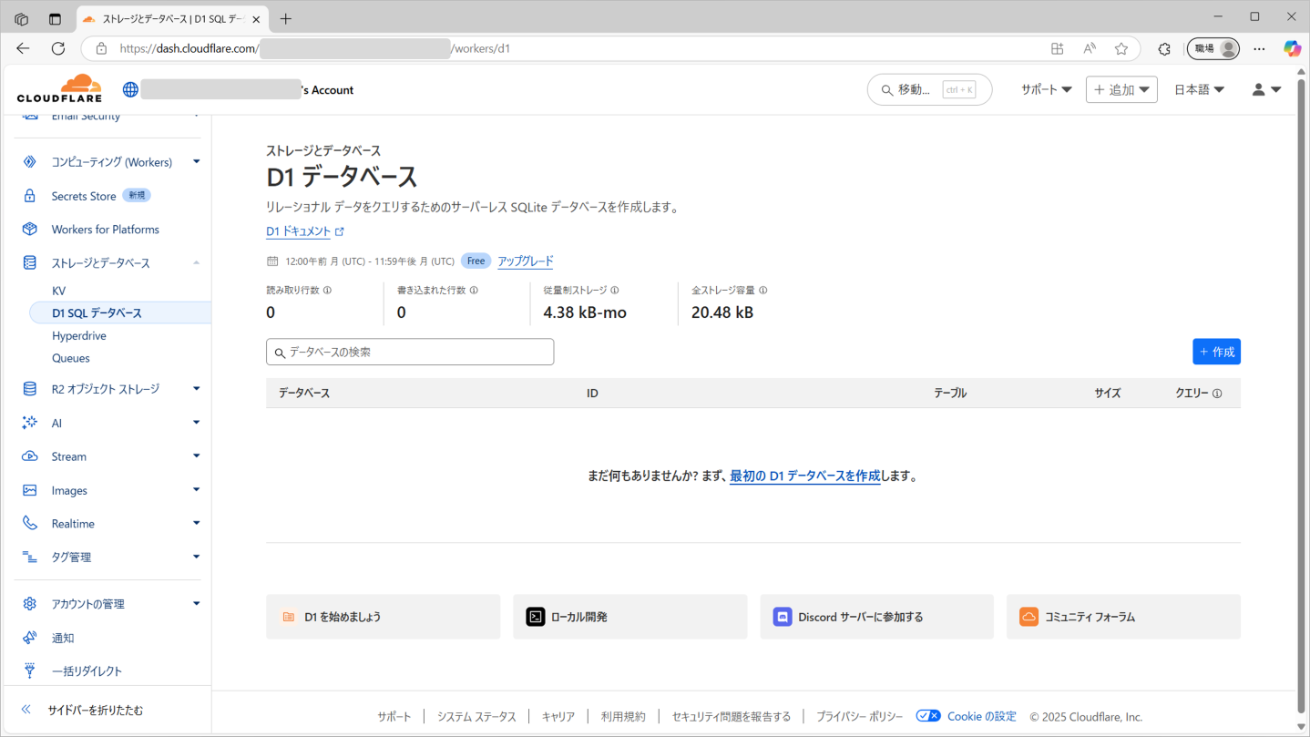Click the Storage and Databases icon in the sidebar
Screen dimensions: 1310x737
pyautogui.click(x=30, y=262)
